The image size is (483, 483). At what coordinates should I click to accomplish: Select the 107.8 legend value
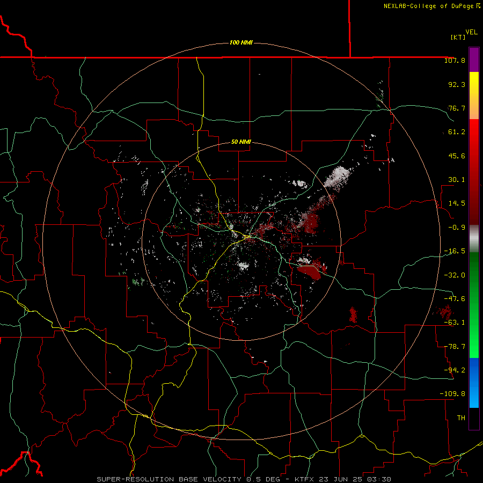(x=455, y=60)
